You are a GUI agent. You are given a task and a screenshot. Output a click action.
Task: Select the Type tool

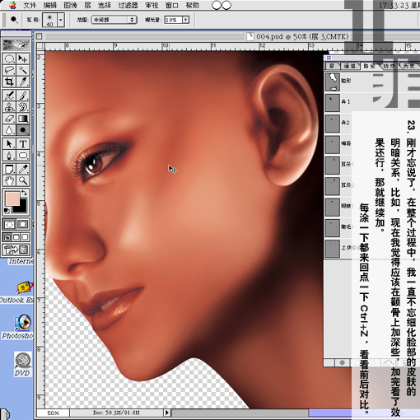[x=23, y=143]
